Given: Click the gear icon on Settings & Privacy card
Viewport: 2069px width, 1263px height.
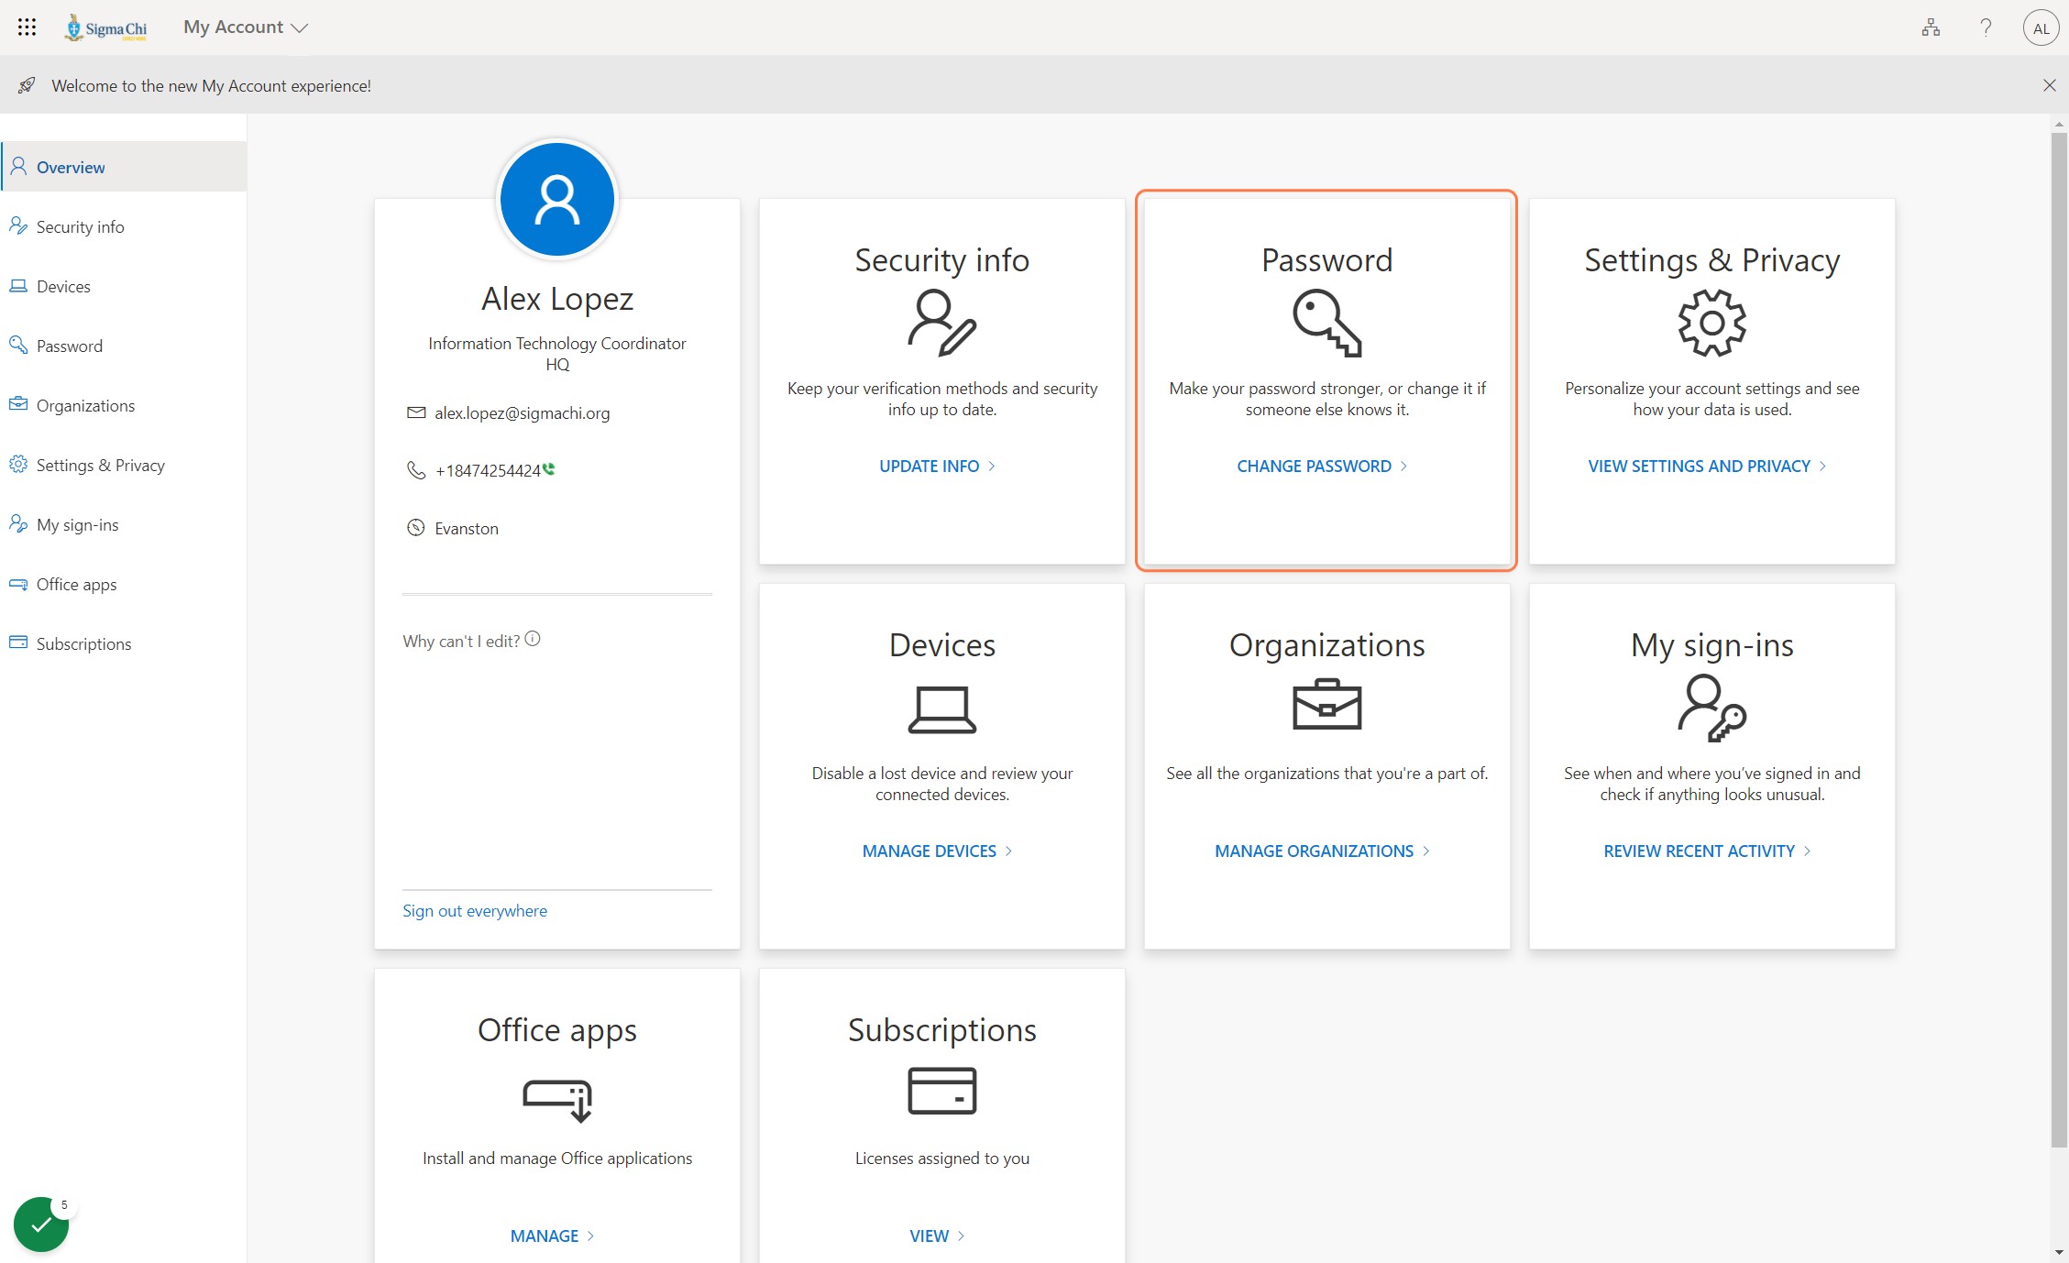Looking at the screenshot, I should pos(1711,323).
